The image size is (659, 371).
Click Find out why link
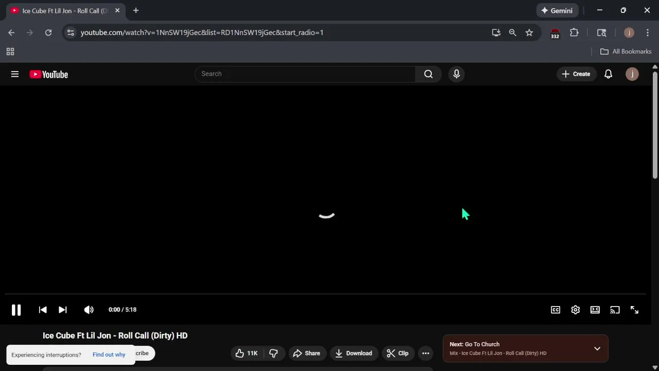(x=109, y=355)
